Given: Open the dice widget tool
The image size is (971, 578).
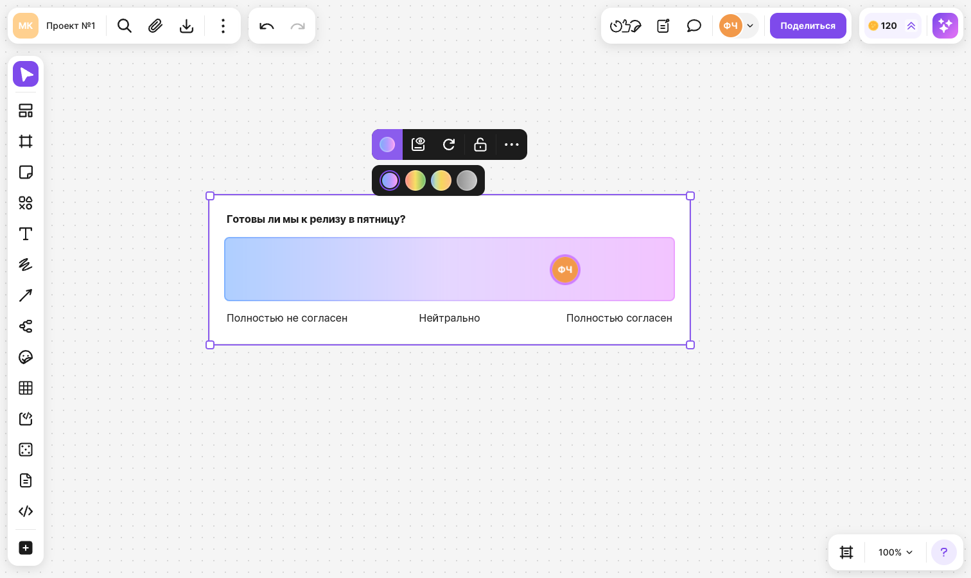Looking at the screenshot, I should [x=26, y=450].
